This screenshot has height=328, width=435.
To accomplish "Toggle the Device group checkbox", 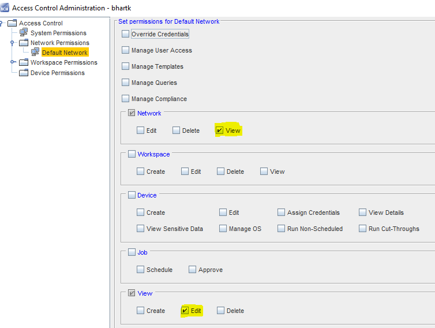I will (132, 195).
